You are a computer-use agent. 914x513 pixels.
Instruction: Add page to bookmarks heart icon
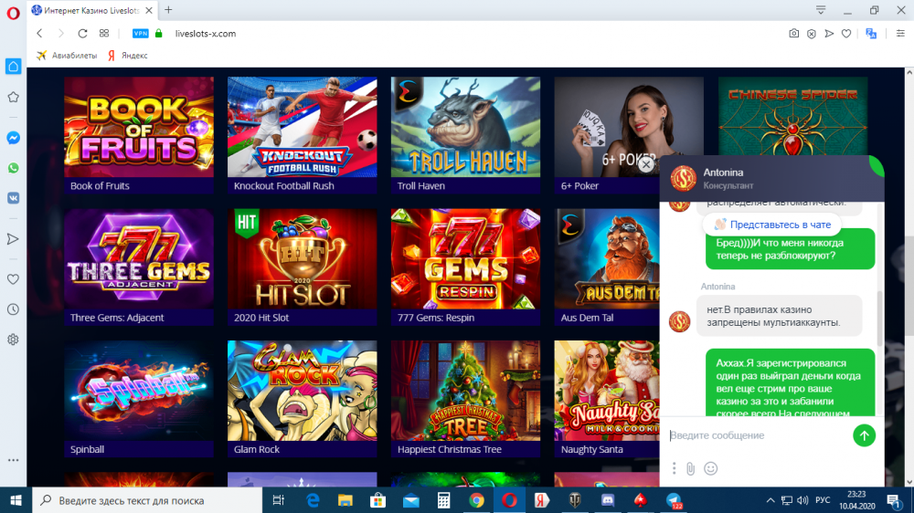(846, 34)
